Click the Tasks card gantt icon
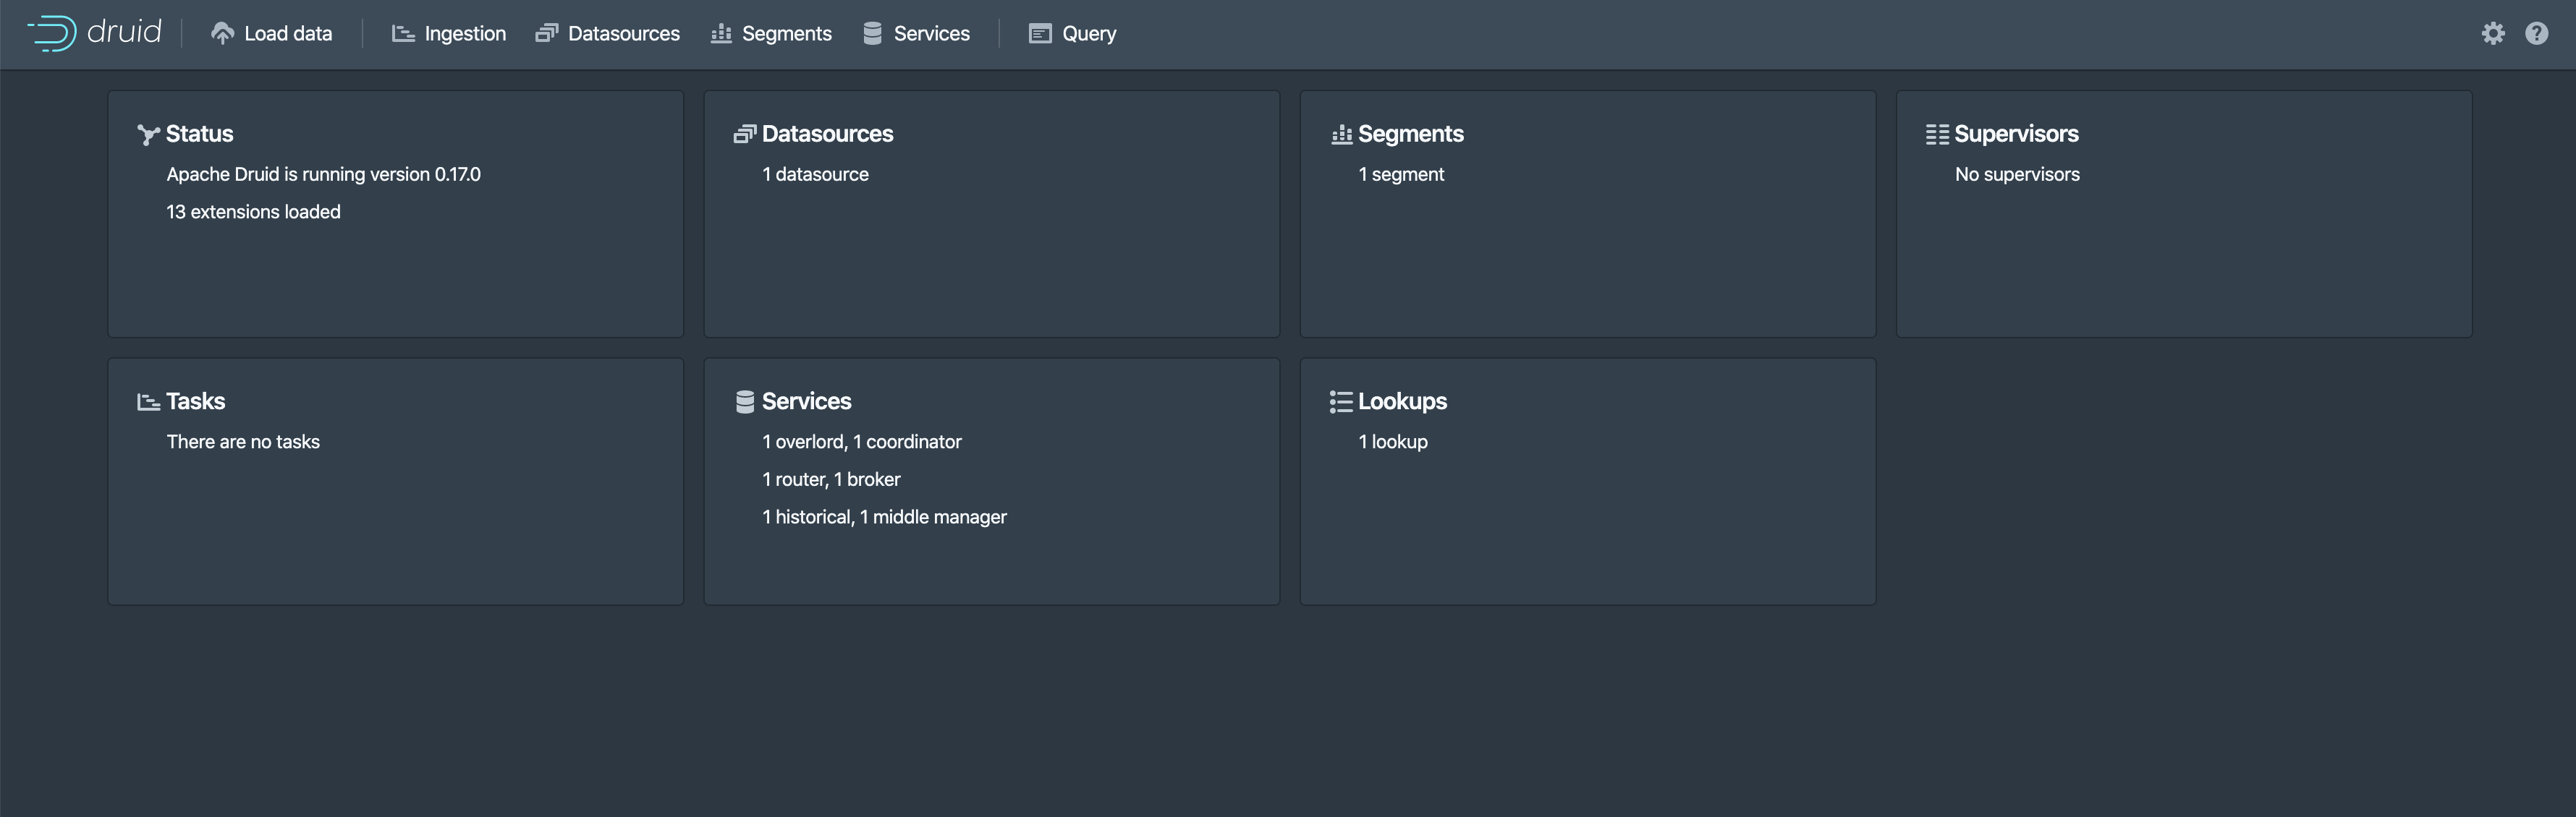Screen dimensions: 2576x817 point(148,401)
